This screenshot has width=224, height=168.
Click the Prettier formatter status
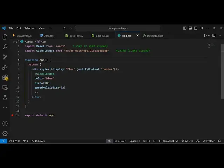coord(209,141)
